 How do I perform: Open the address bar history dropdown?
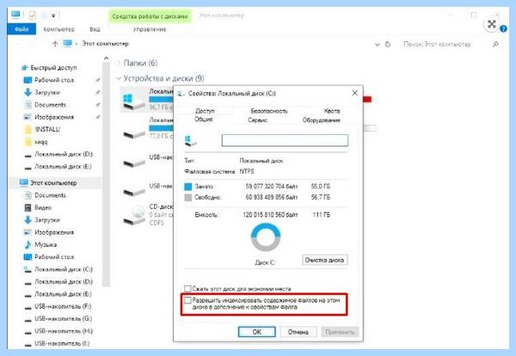click(378, 45)
